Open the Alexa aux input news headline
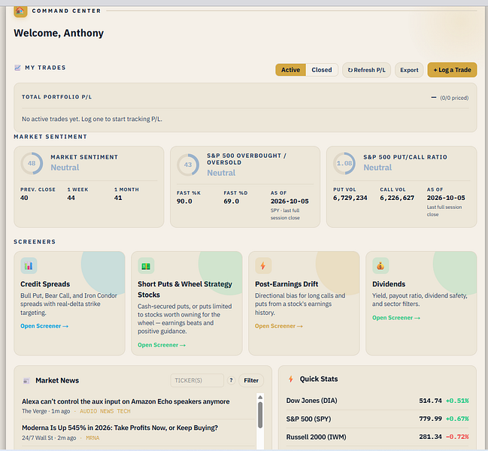Image resolution: width=488 pixels, height=451 pixels. [126, 401]
